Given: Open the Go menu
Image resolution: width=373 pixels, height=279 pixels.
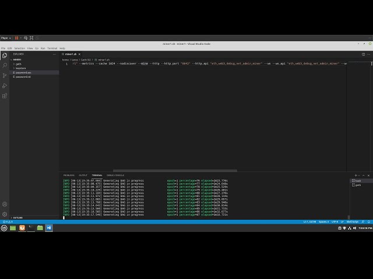Looking at the screenshot, I should click(37, 48).
